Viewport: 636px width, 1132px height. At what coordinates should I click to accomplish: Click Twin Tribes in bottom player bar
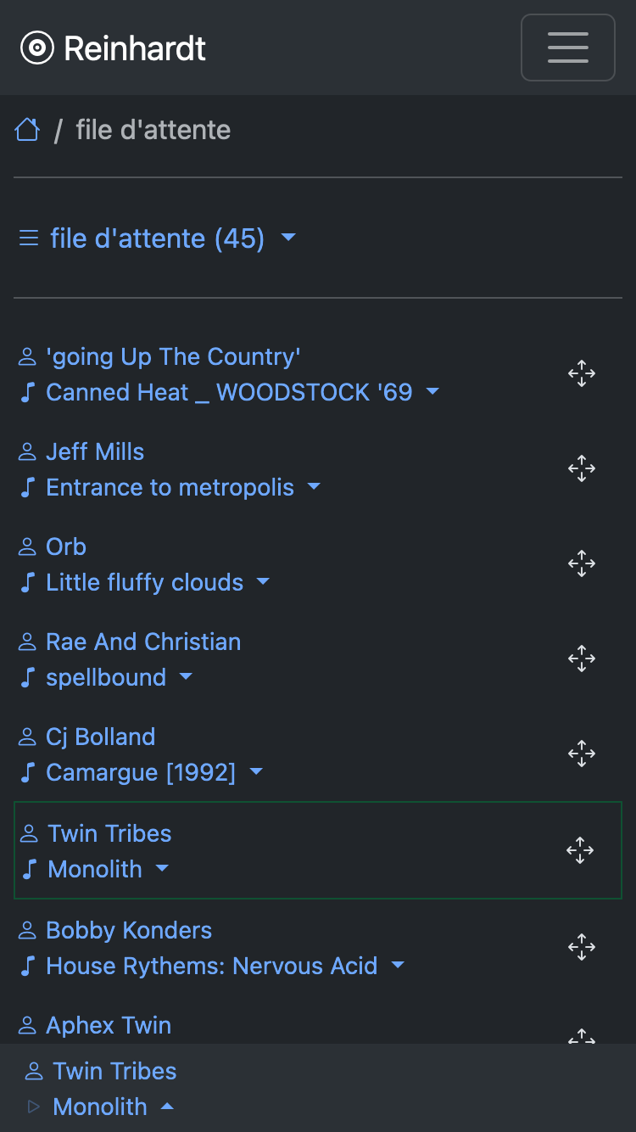[x=114, y=1071]
